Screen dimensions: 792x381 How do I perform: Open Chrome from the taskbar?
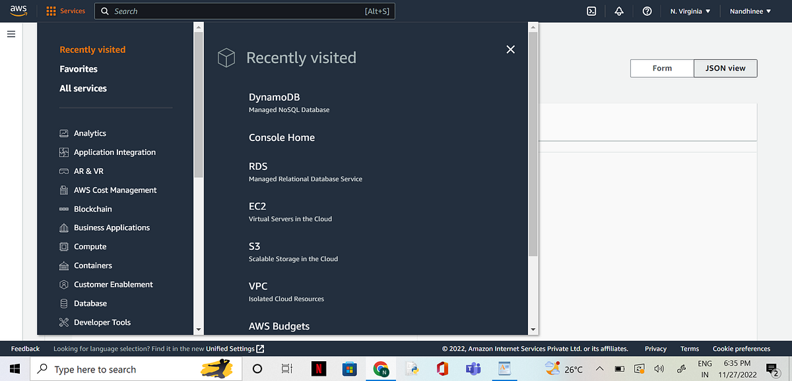(381, 368)
